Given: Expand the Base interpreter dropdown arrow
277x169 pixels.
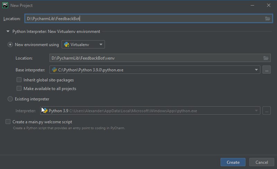Looking at the screenshot, I should [256, 70].
